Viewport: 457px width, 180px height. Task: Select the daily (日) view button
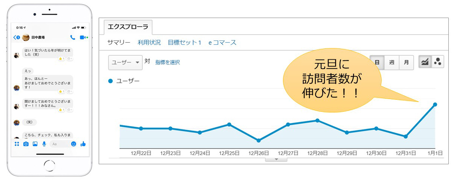tap(377, 62)
